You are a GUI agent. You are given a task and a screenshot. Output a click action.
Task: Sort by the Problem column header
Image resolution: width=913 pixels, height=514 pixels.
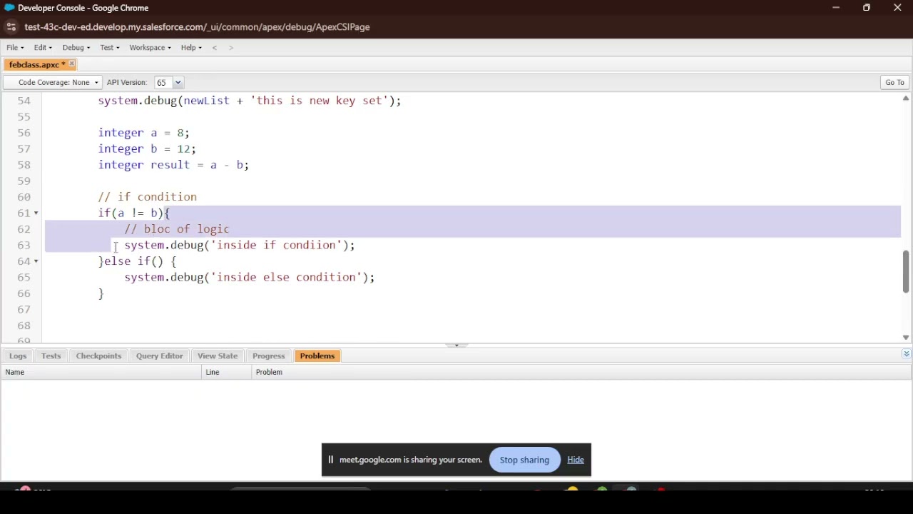(581, 372)
